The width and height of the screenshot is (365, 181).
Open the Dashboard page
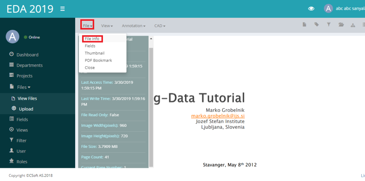(x=27, y=55)
